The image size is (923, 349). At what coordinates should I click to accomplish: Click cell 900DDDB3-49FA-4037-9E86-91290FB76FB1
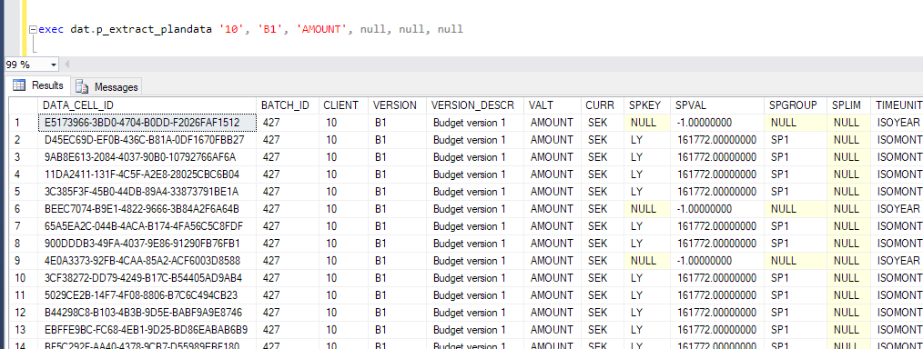coord(147,244)
